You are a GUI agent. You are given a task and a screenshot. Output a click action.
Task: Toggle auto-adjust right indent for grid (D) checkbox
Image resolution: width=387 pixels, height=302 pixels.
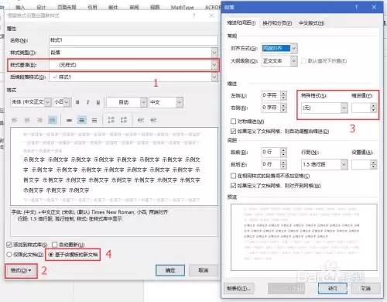click(233, 131)
